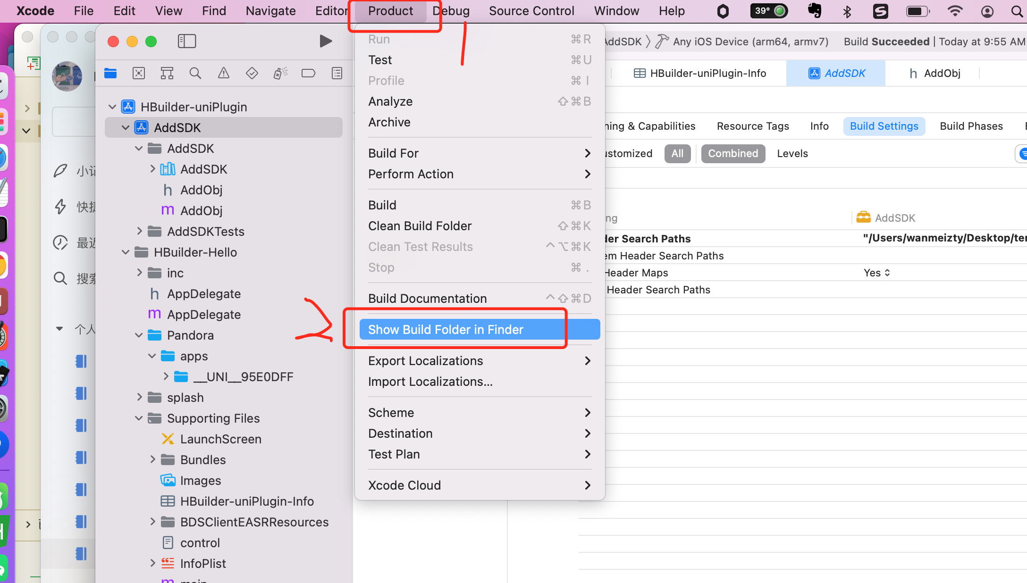The height and width of the screenshot is (583, 1027).
Task: Click the battery status icon
Action: (x=918, y=11)
